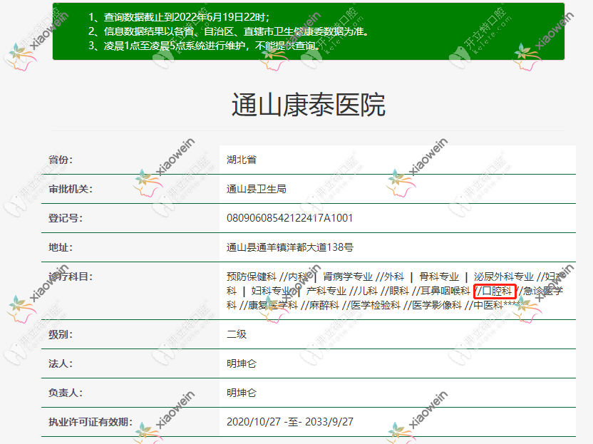Select the red-boxed 口腔科 department
The width and height of the screenshot is (593, 444).
[495, 291]
